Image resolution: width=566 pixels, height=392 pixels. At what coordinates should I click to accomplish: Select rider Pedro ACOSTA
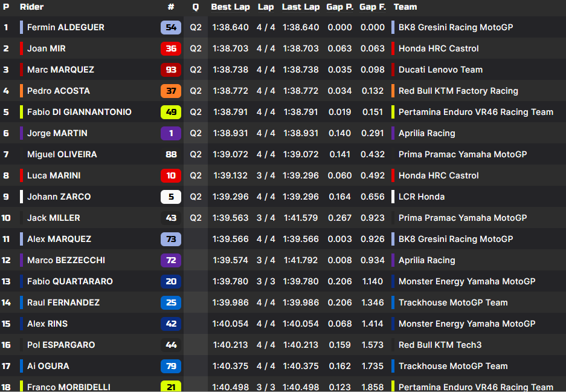(59, 91)
